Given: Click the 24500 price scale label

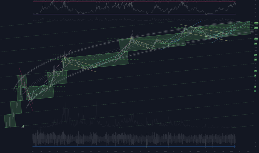Looking at the screenshot, I should (x=256, y=34).
